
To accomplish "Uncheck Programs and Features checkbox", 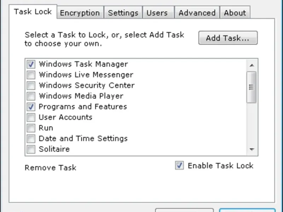I will pos(31,107).
